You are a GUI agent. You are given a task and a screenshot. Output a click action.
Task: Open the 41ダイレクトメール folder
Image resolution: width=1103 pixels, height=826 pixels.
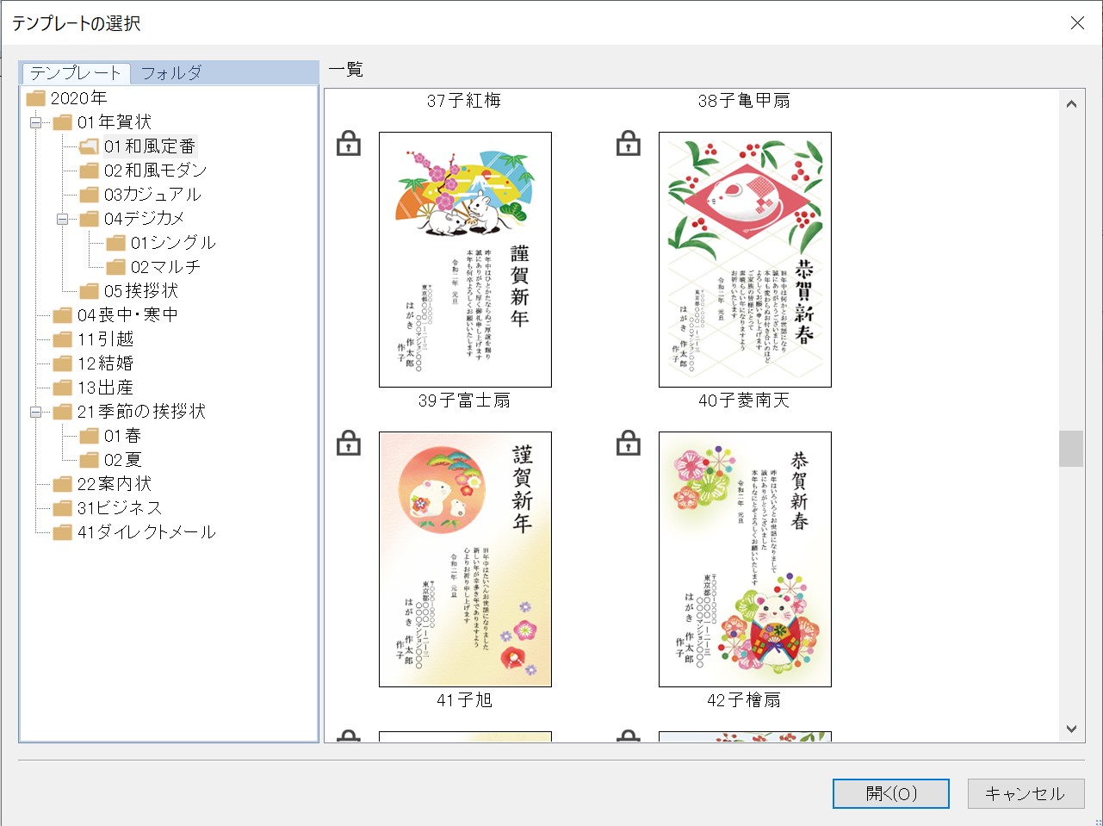click(x=134, y=532)
